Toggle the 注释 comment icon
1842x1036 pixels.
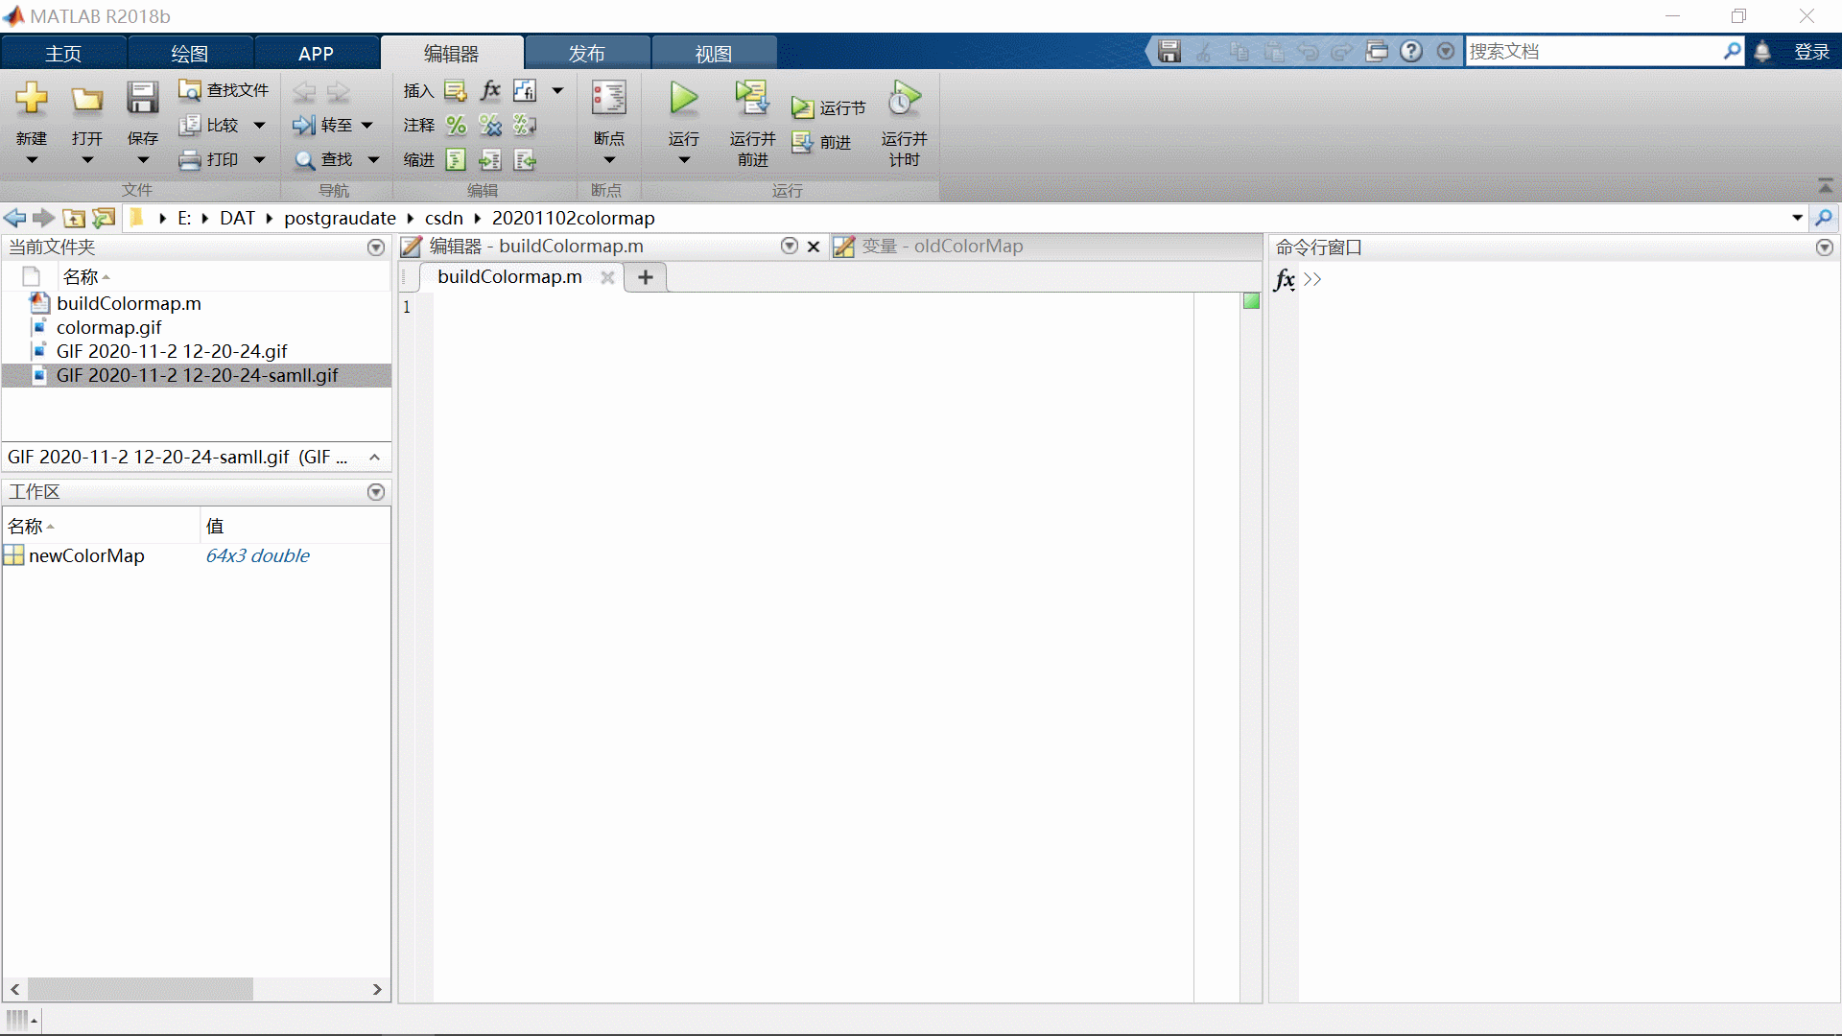456,124
